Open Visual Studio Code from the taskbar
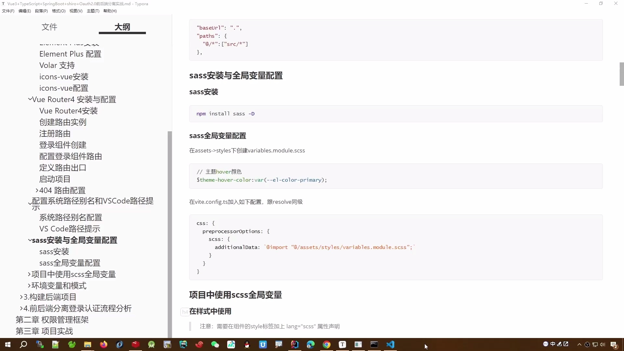The image size is (624, 351). tap(390, 344)
